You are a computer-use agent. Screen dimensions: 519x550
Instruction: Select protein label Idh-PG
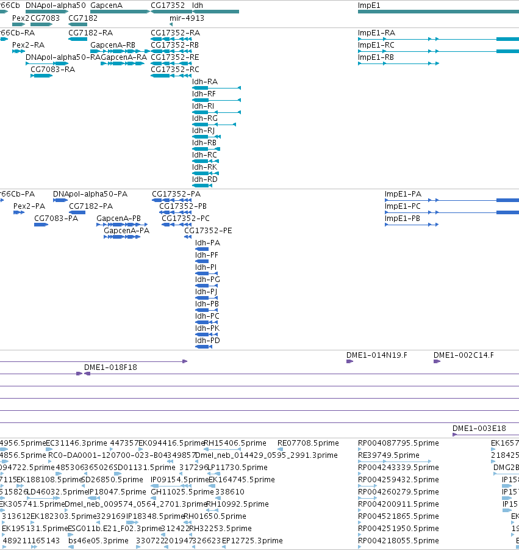(x=207, y=280)
